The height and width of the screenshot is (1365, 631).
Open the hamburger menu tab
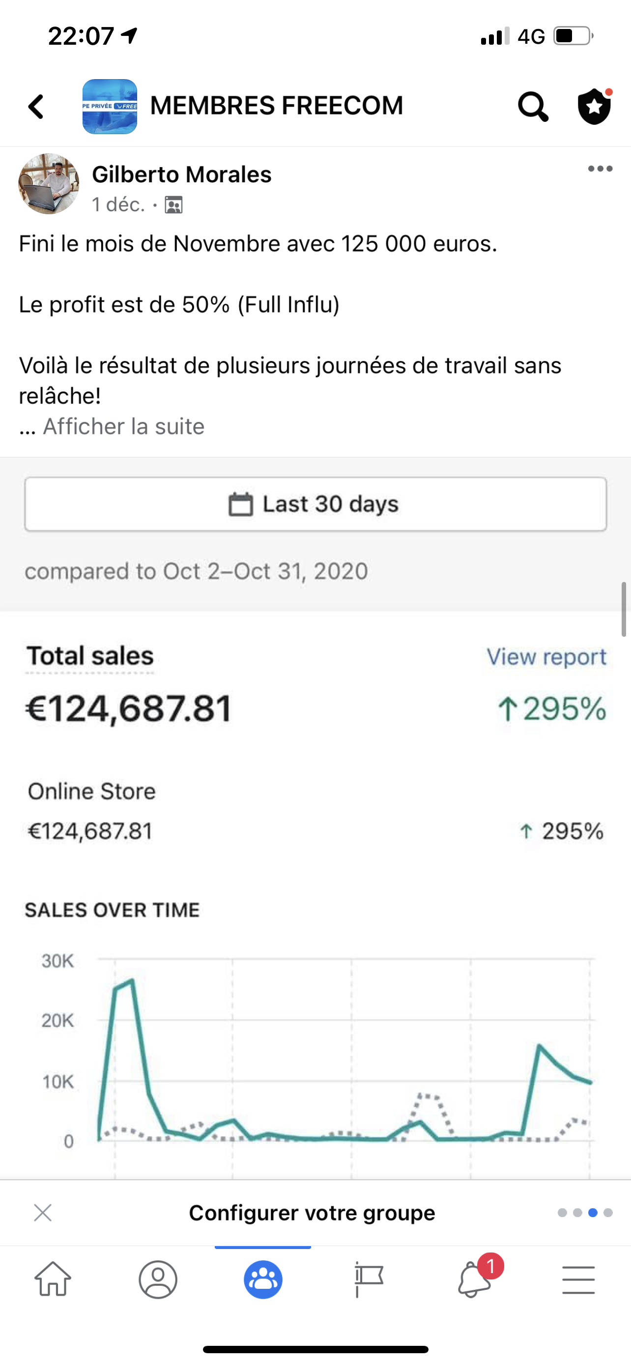(x=578, y=1280)
